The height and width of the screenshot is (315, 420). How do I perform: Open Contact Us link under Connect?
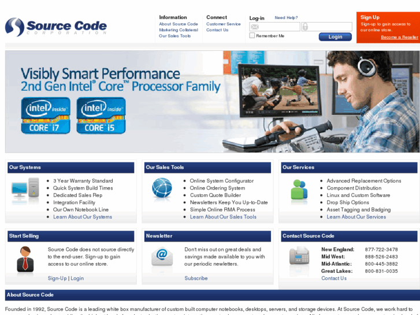pyautogui.click(x=217, y=29)
